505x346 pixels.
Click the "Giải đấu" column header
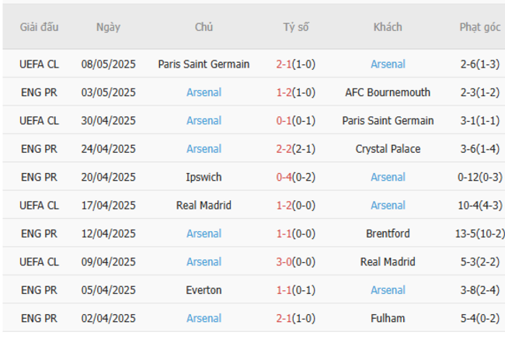click(39, 27)
